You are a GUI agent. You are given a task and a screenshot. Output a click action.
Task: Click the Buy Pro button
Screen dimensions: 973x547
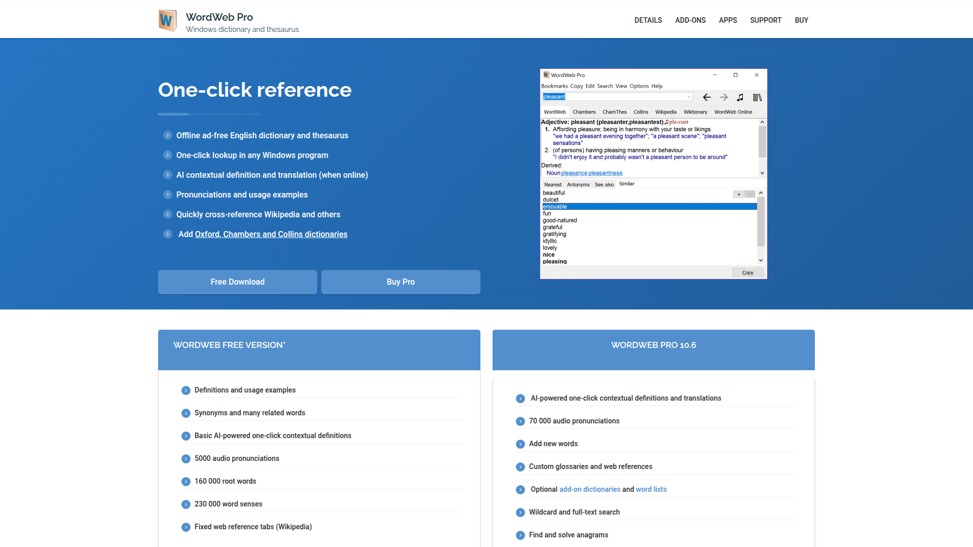pos(401,282)
